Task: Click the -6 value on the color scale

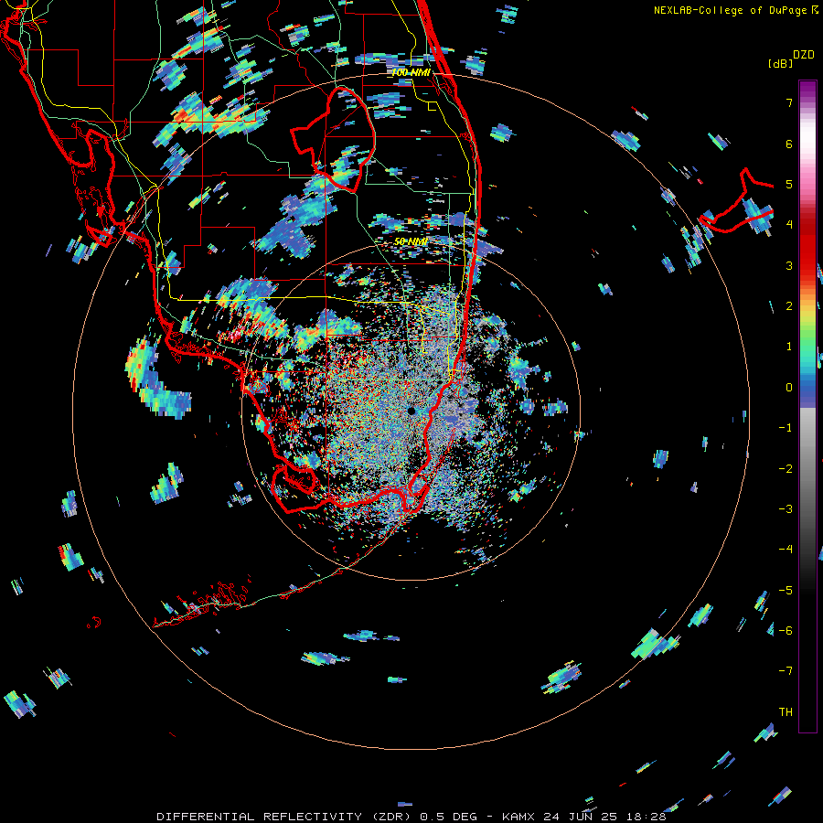Action: (786, 631)
